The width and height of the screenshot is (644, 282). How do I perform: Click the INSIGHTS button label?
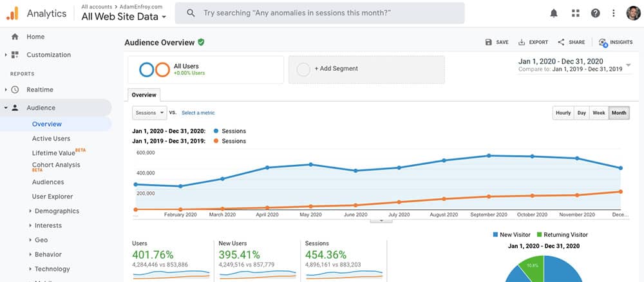click(x=621, y=42)
